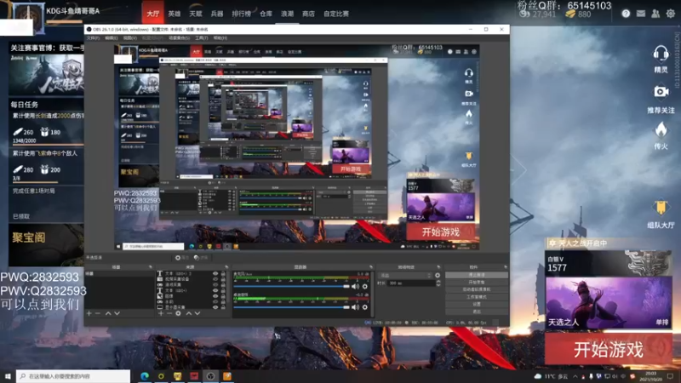Viewport: 681px width, 383px height.
Task: Click 推荐关注 camera icon in game
Action: (x=661, y=92)
